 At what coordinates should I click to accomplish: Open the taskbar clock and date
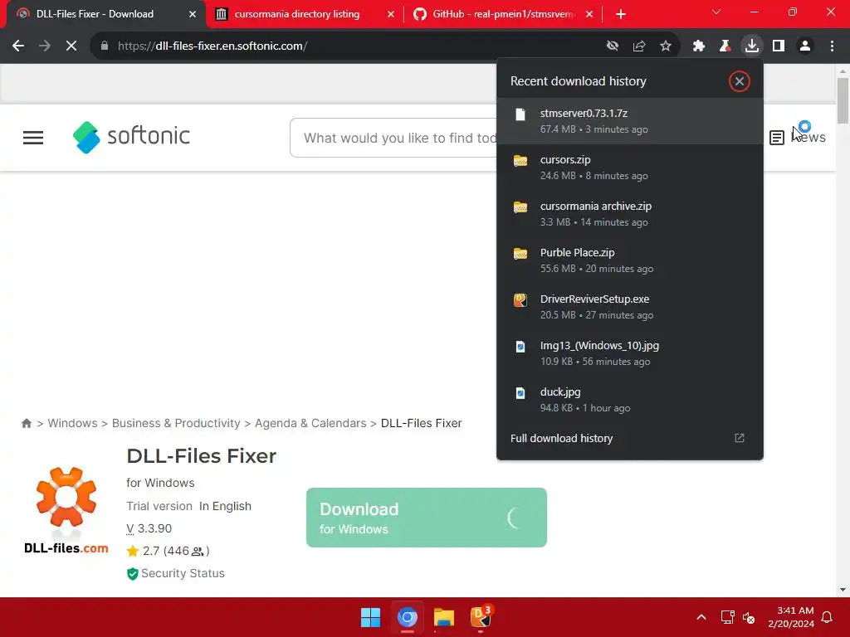[791, 617]
